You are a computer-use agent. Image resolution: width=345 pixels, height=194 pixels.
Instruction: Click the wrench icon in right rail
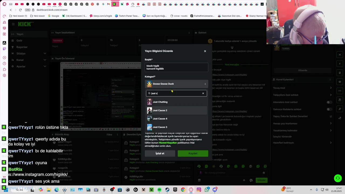pos(340,109)
